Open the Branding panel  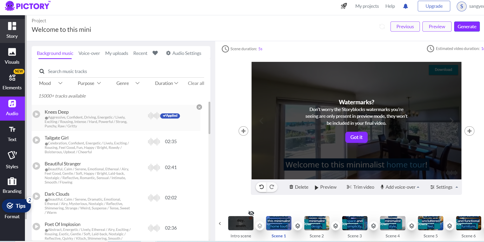[x=12, y=185]
